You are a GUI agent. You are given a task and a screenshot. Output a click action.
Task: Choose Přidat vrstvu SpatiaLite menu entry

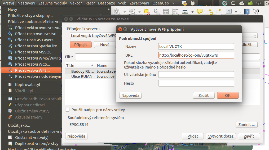[31, 46]
